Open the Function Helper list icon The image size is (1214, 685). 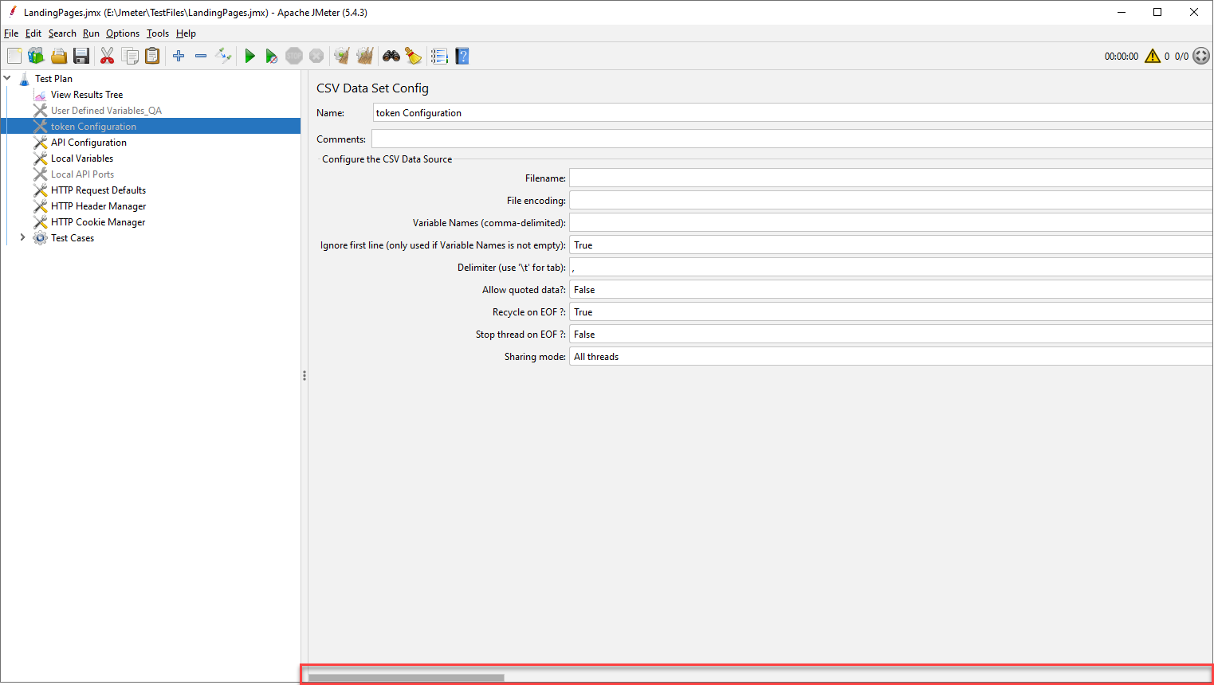pyautogui.click(x=439, y=56)
